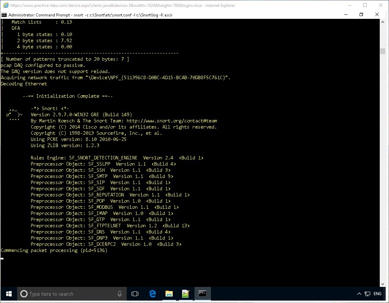The image size is (389, 303).
Task: Click the network status tray icon
Action: click(x=367, y=294)
